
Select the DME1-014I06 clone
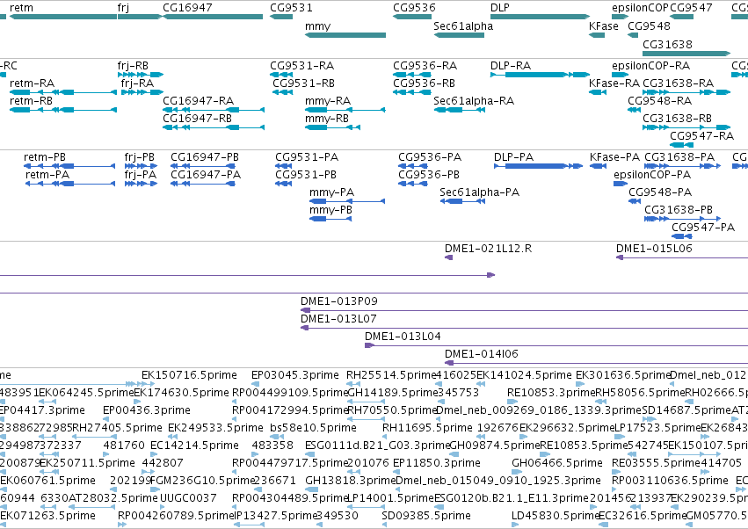coord(596,364)
